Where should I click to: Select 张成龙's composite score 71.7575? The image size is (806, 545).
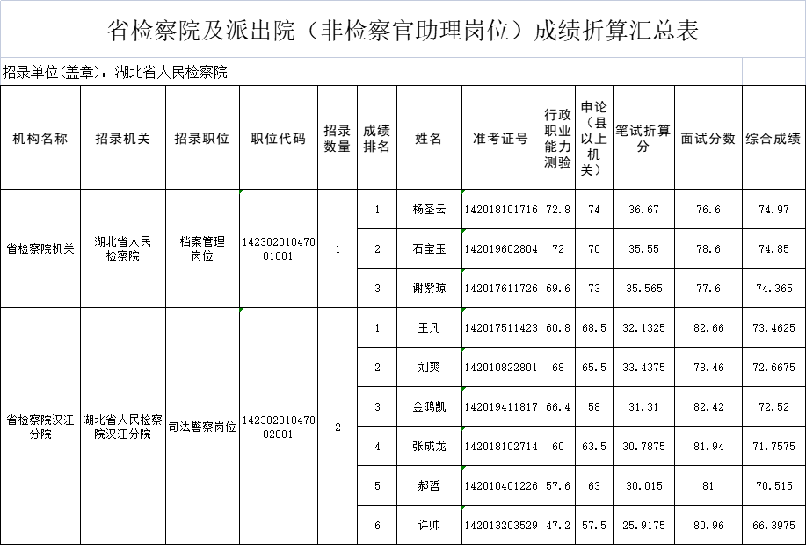773,446
